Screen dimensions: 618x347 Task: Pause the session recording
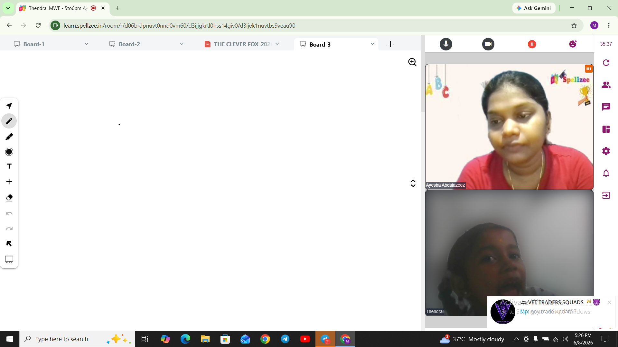click(x=532, y=44)
